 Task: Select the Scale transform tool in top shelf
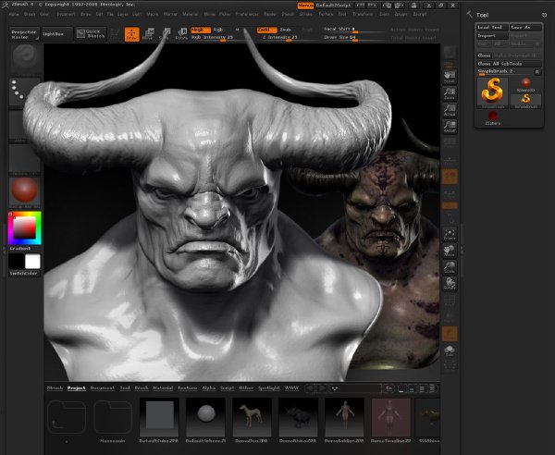[x=165, y=34]
